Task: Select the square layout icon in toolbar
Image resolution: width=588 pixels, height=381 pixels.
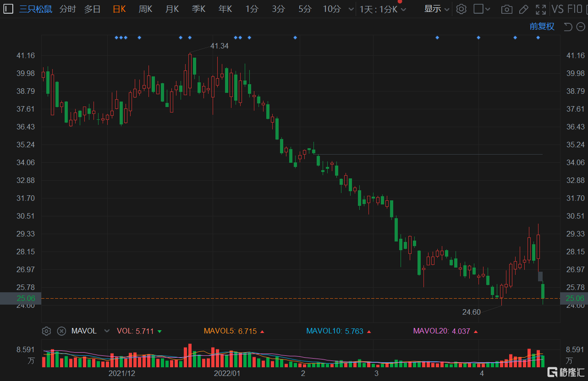Action: coord(478,9)
